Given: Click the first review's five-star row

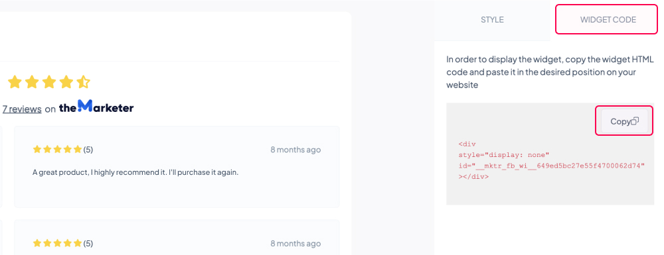Looking at the screenshot, I should pyautogui.click(x=57, y=149).
